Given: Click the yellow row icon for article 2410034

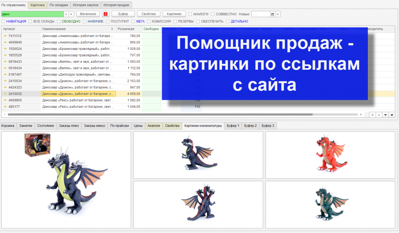Looking at the screenshot, I should pos(5,81).
